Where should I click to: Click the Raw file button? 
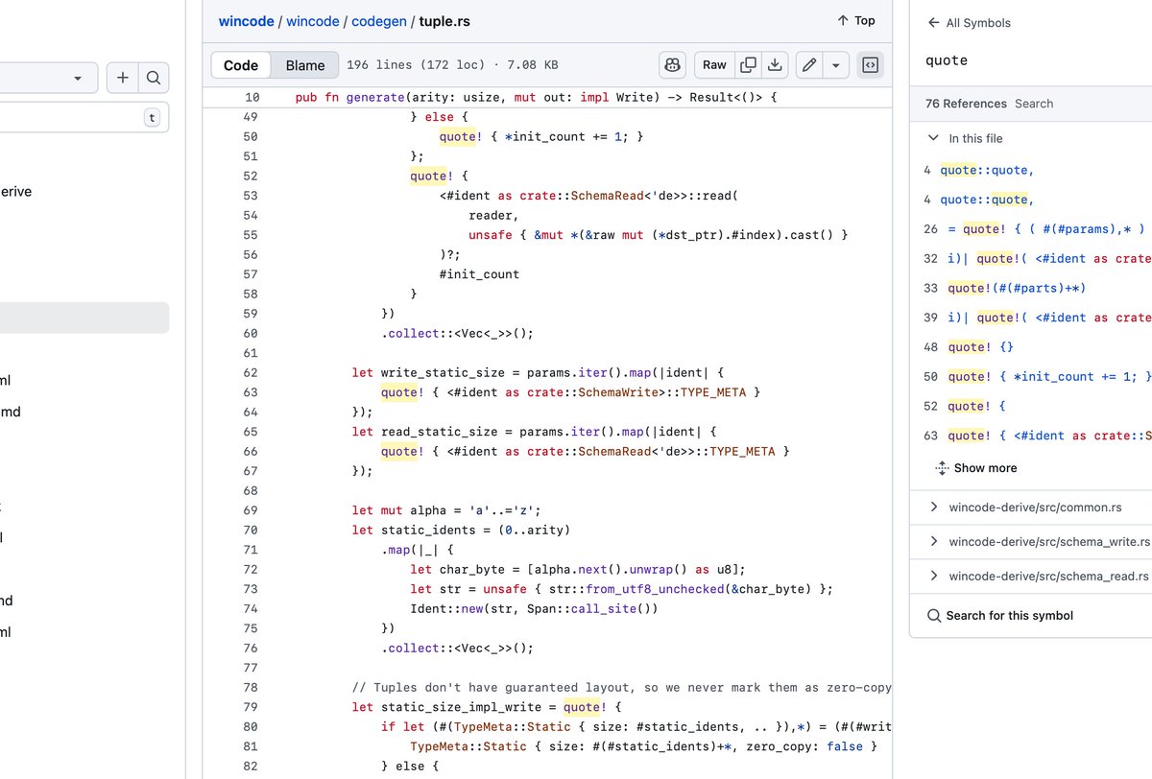pos(714,64)
